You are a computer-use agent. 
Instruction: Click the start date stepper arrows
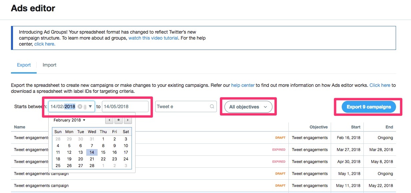click(85, 107)
